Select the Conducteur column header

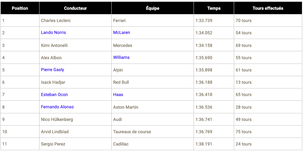coord(75,8)
